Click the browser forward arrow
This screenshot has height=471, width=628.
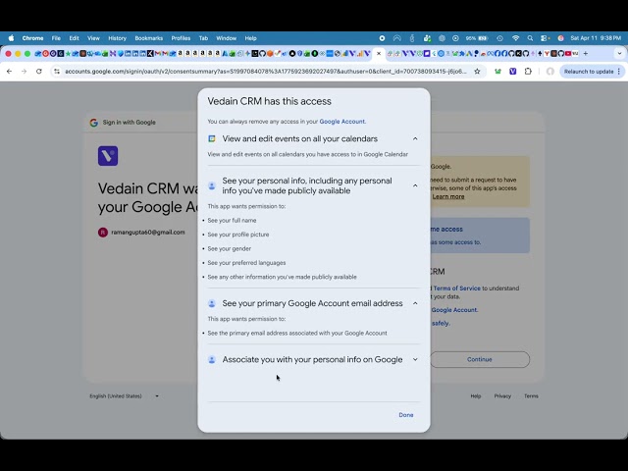(x=24, y=72)
